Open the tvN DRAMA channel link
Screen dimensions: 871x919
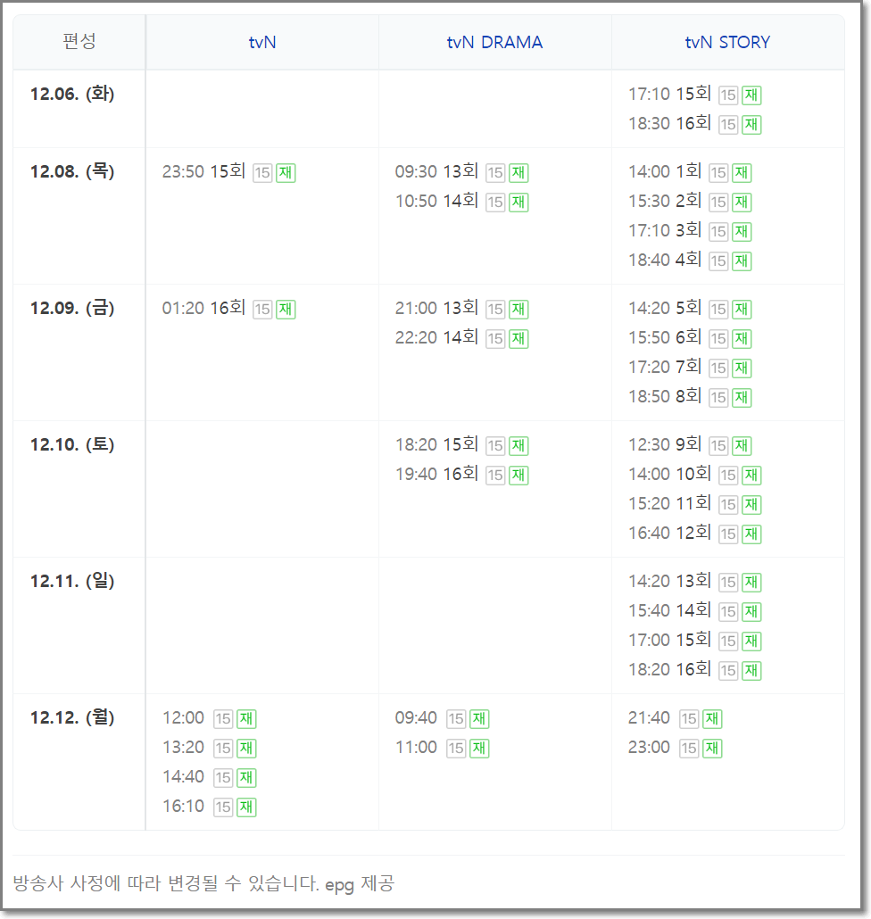tap(494, 42)
